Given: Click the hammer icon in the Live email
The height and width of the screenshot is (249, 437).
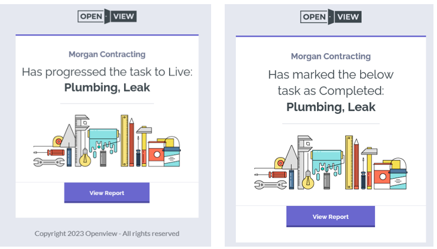Looking at the screenshot, I should coord(143,131).
